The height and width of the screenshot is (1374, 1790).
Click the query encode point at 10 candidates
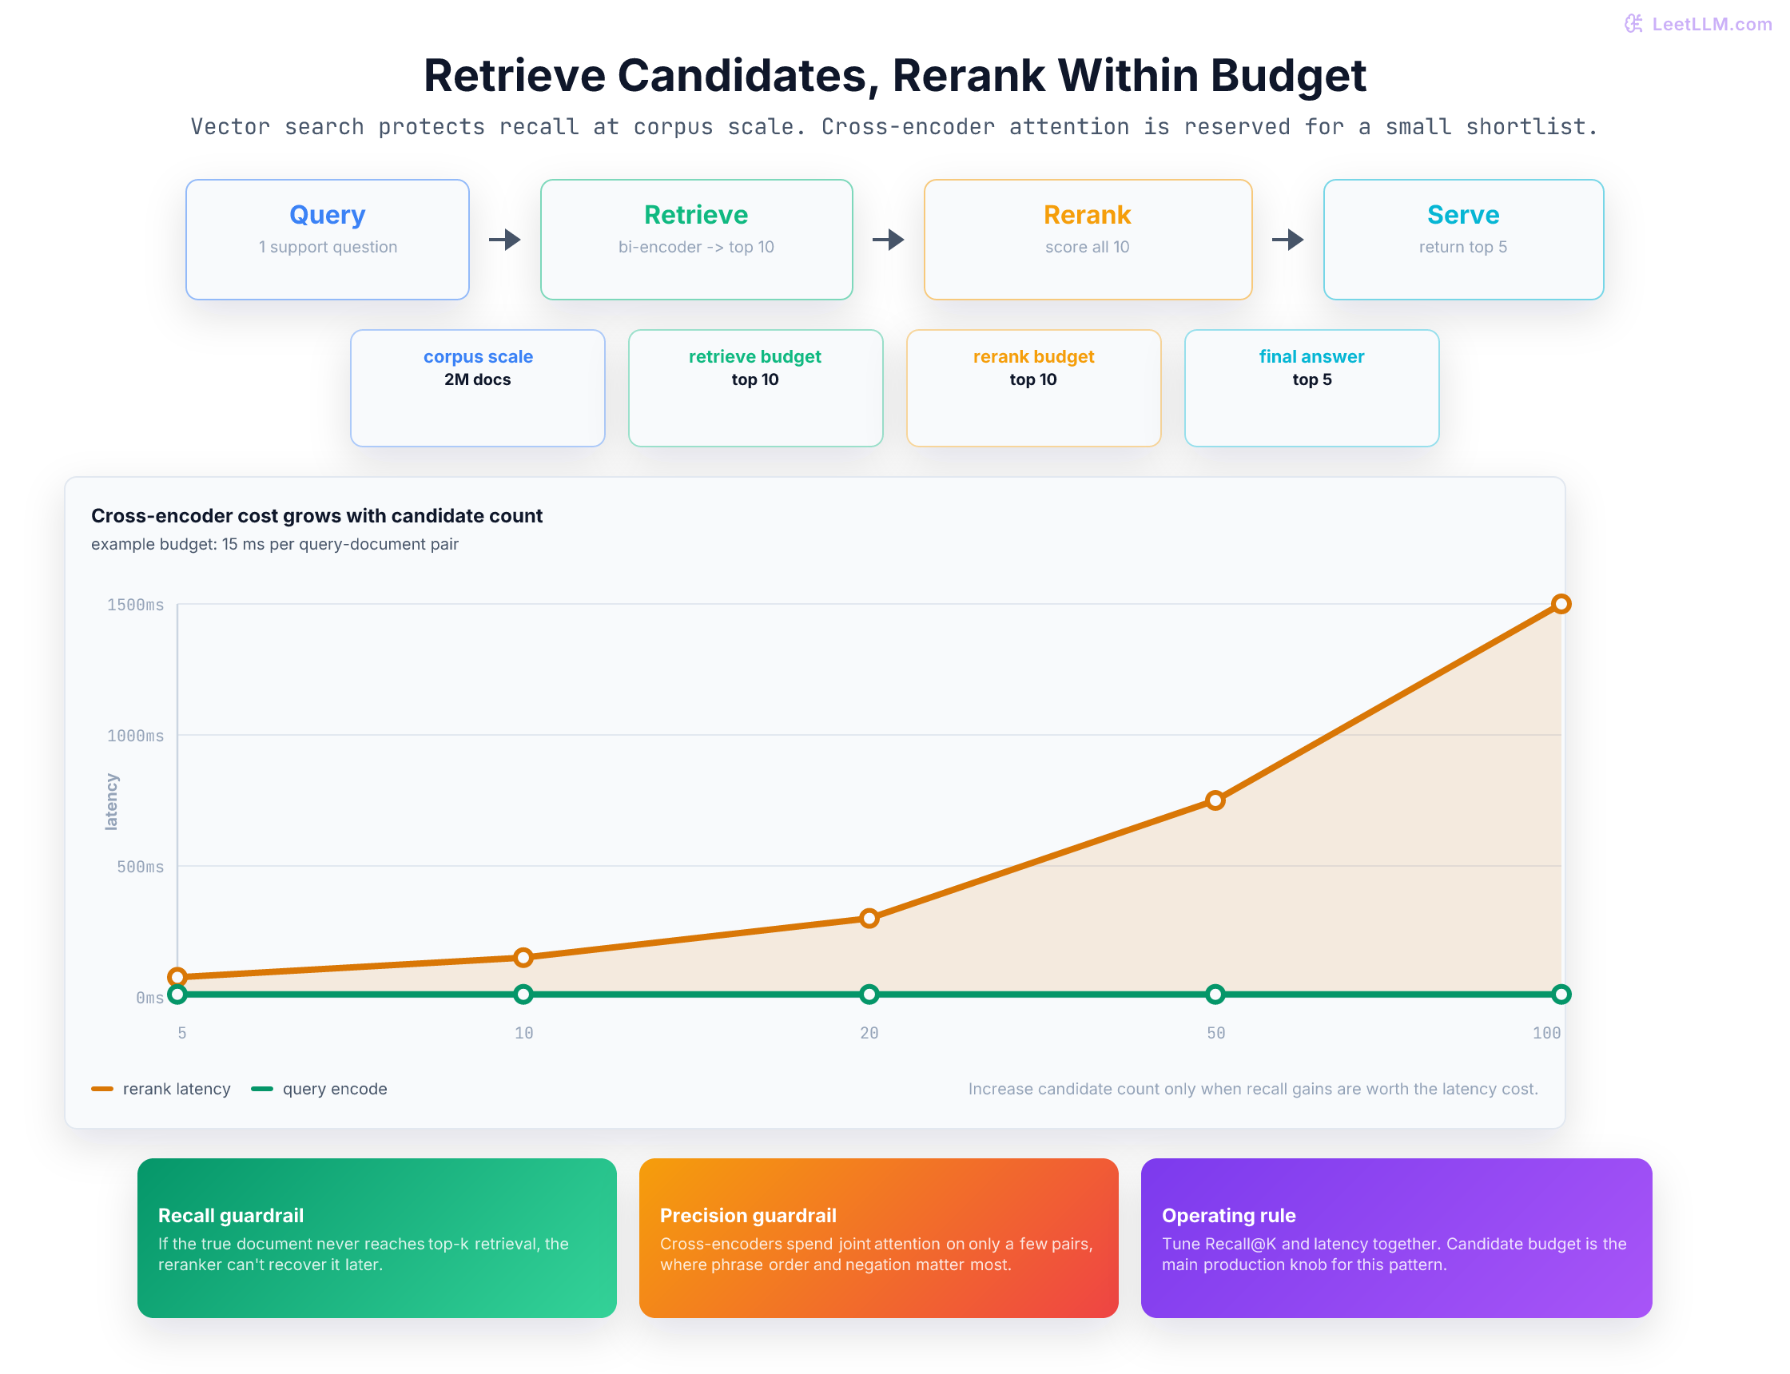(523, 995)
